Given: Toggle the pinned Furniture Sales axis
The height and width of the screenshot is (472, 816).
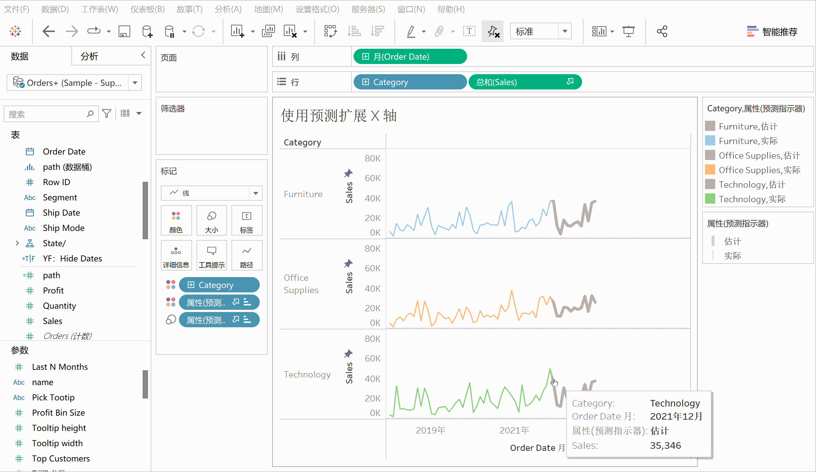Looking at the screenshot, I should tap(348, 173).
